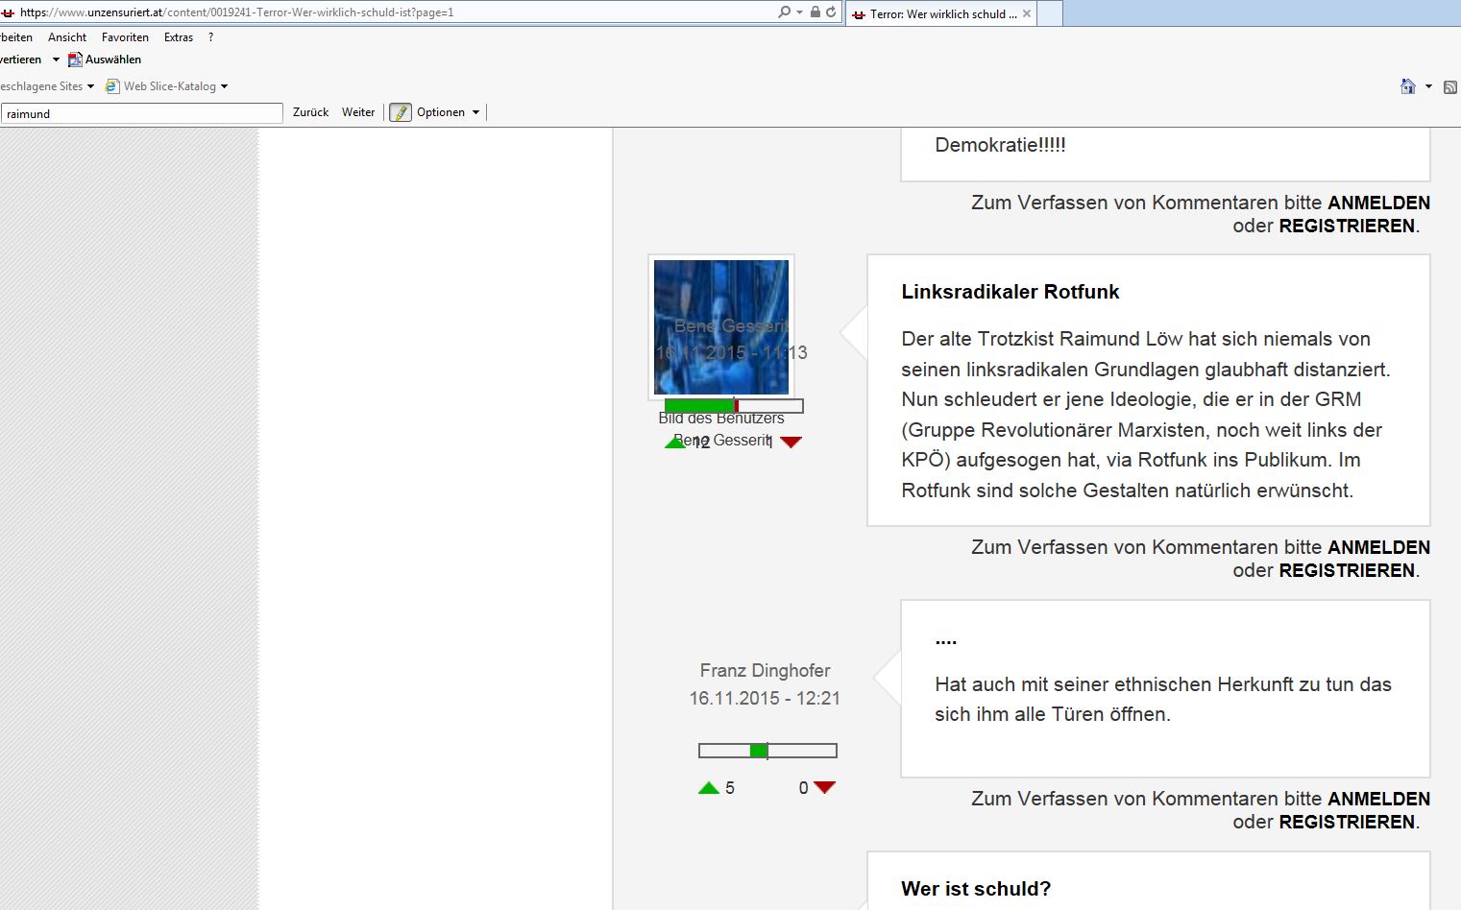Click the highlighter icon beside Optionen
This screenshot has width=1461, height=910.
tap(401, 112)
